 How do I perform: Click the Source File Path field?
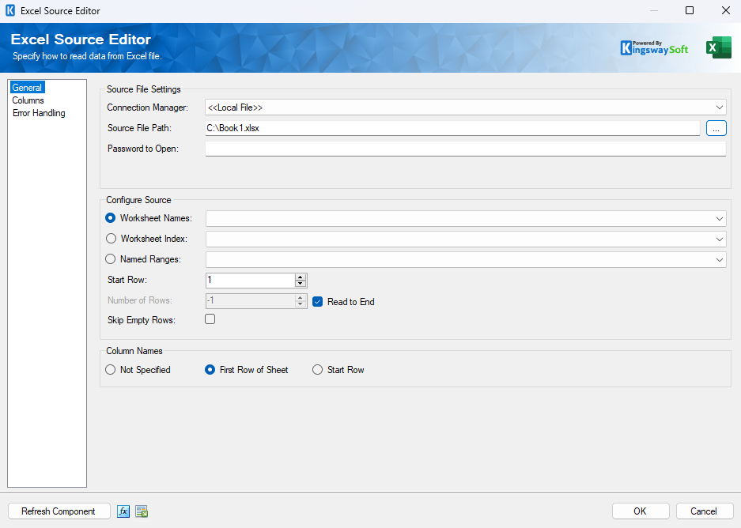[452, 128]
